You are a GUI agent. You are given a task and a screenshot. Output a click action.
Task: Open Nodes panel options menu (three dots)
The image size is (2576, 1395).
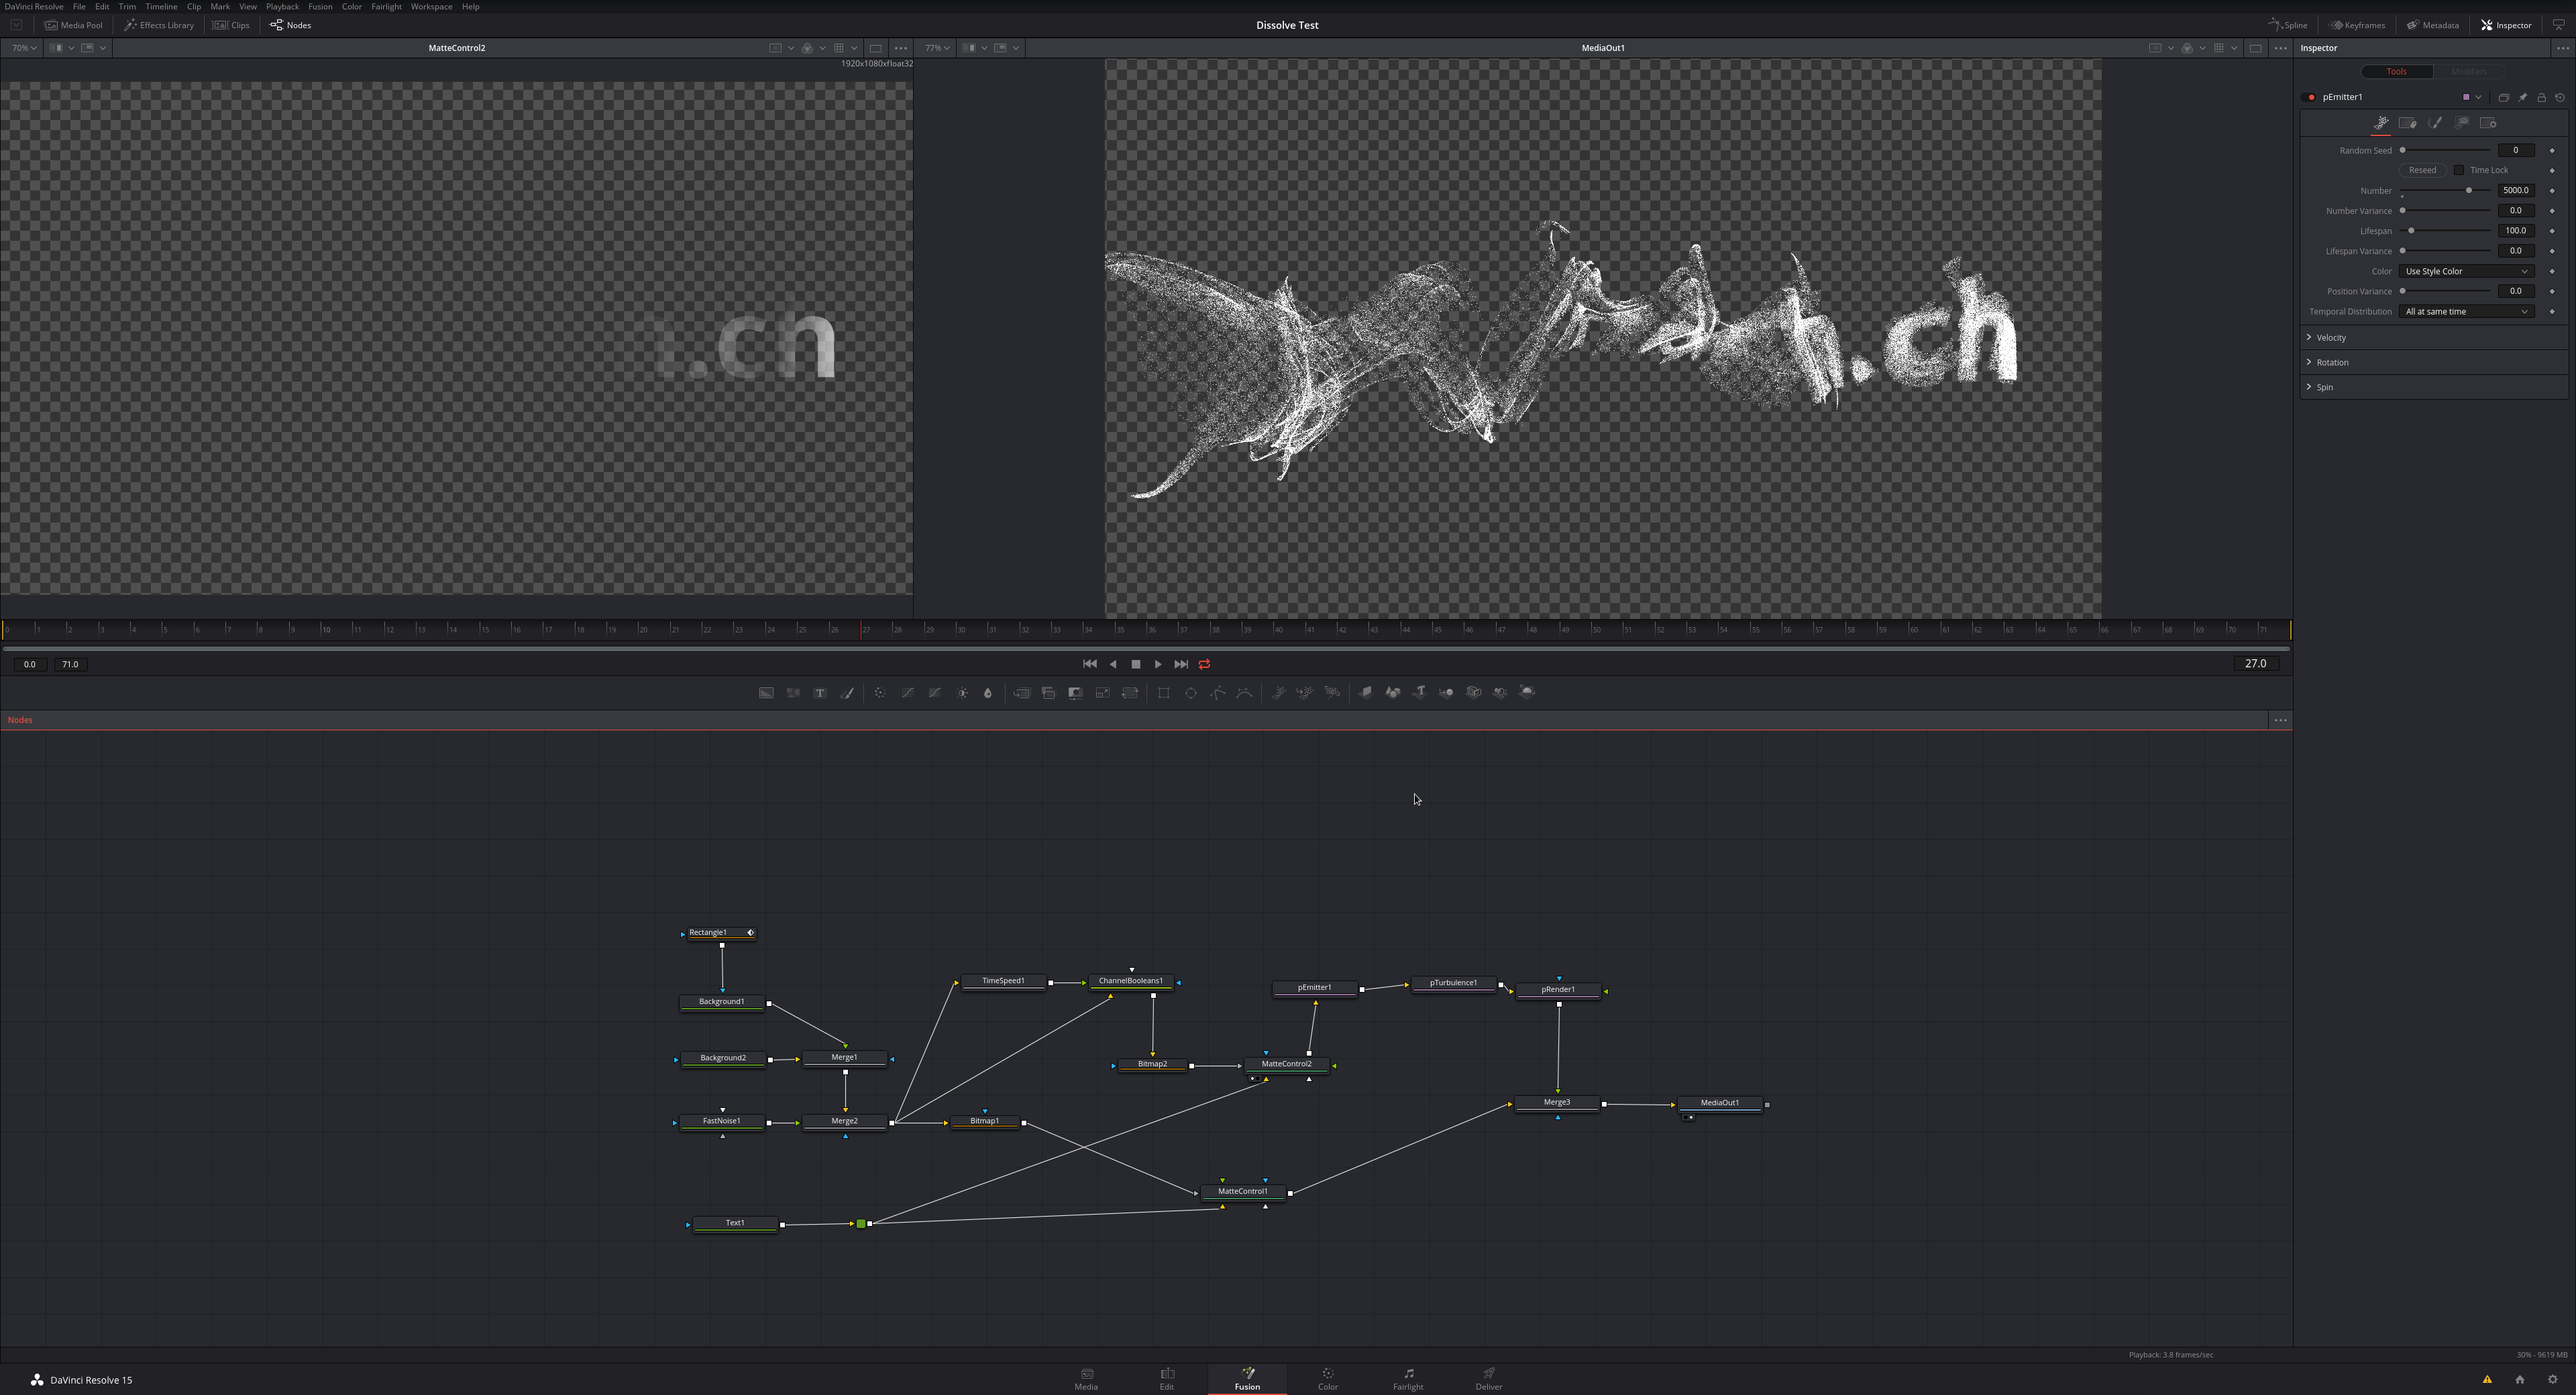coord(2280,720)
